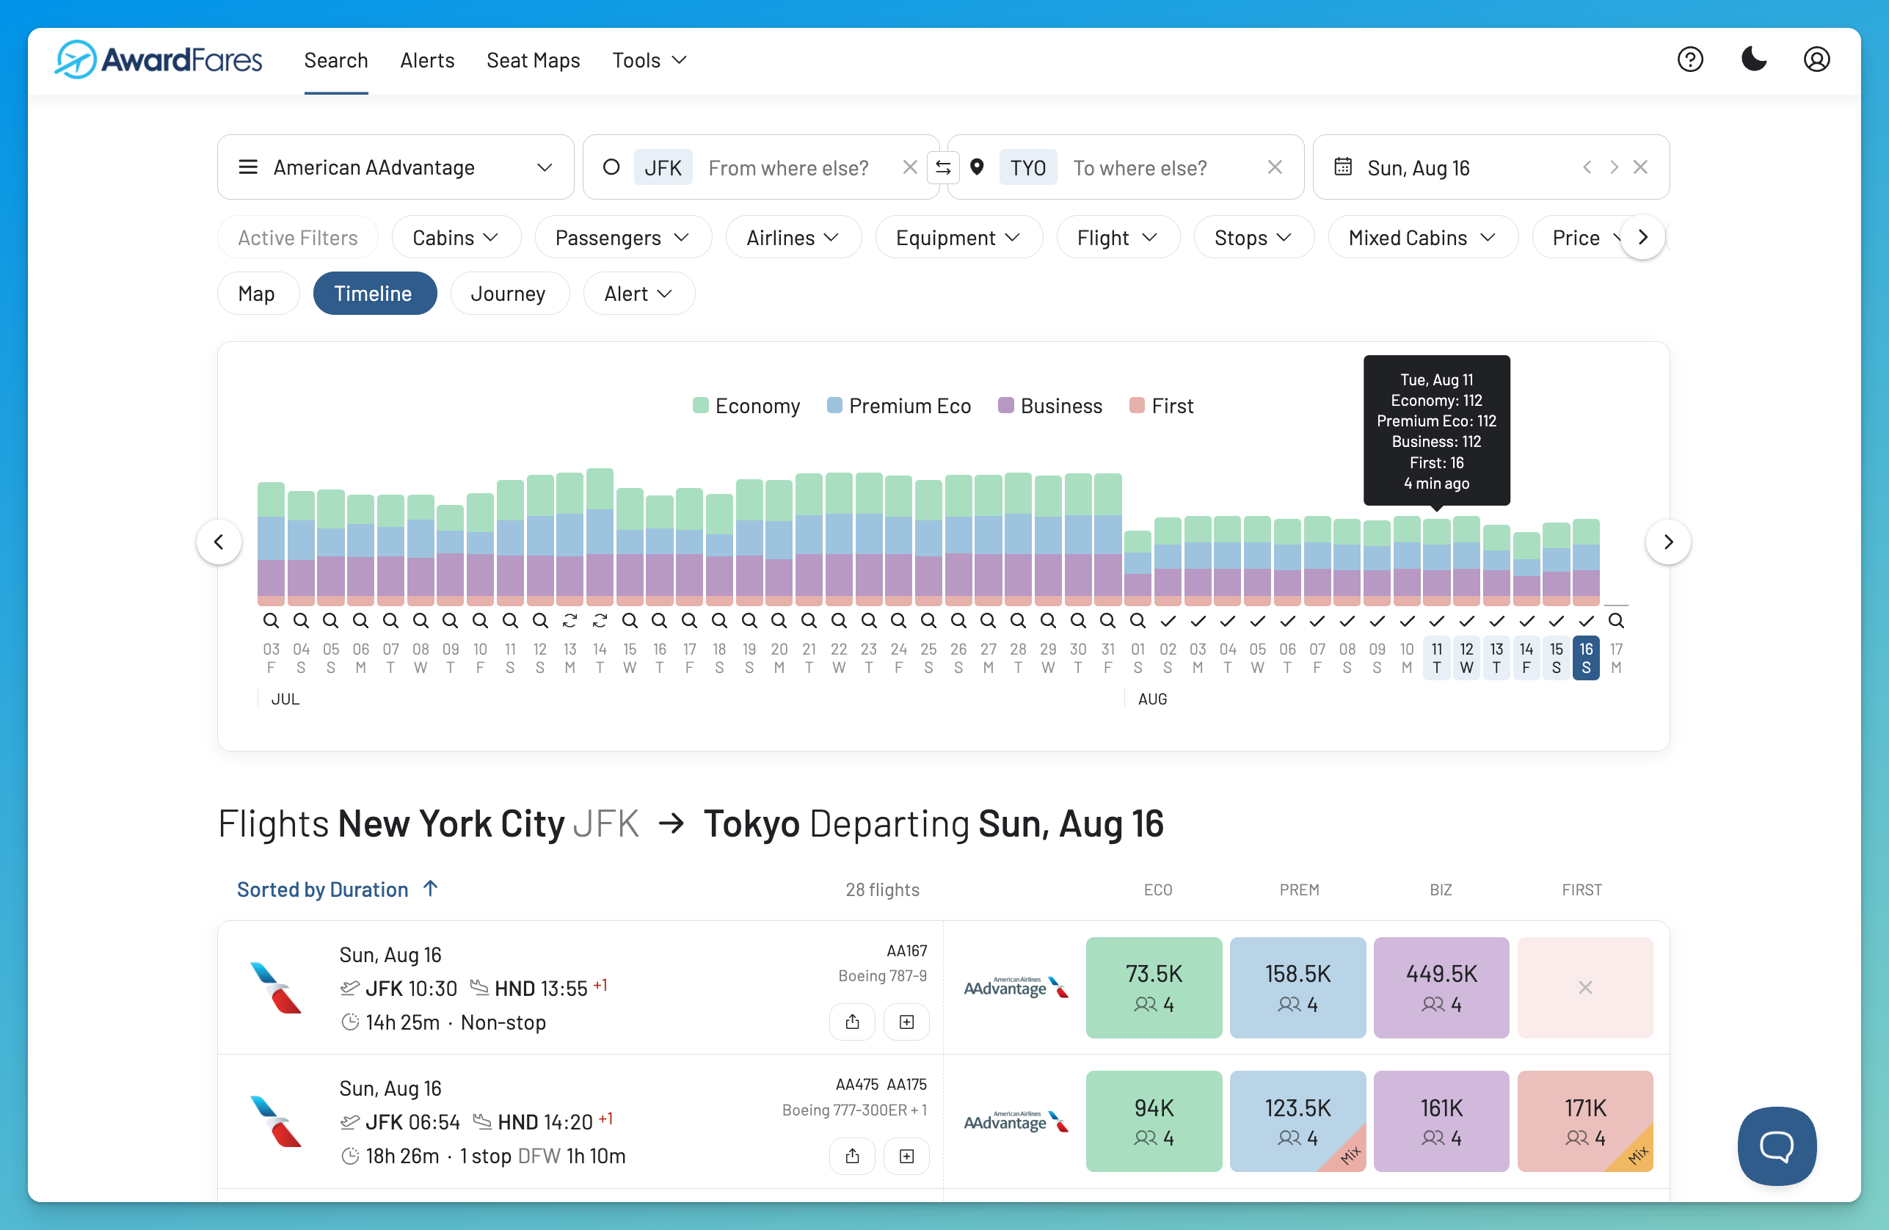Screen dimensions: 1889x1230
Task: Open the Tools menu
Action: tap(649, 60)
